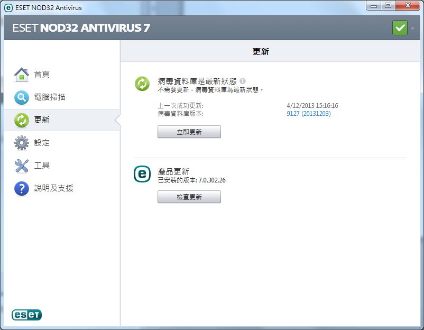The height and width of the screenshot is (330, 424).
Task: Click the ESET title bar window icon
Action: pos(8,8)
